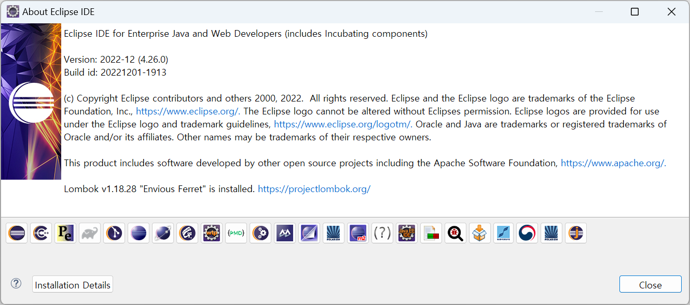Viewport: 690px width, 305px height.
Task: Open the Pe plug-in icon
Action: click(x=65, y=233)
